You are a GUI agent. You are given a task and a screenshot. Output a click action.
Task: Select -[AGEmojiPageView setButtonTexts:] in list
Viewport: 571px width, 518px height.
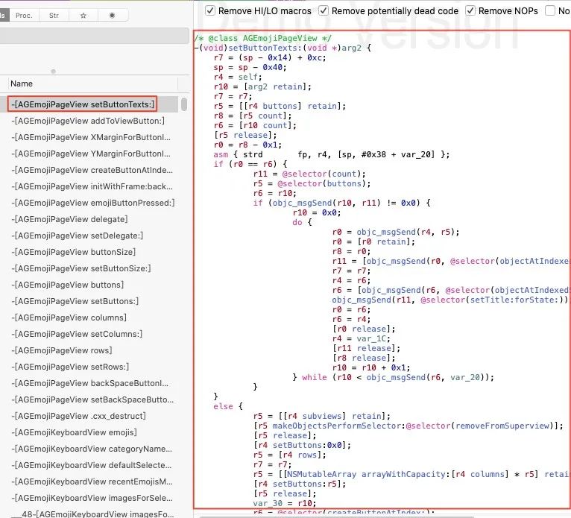pos(83,104)
